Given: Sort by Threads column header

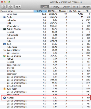Looking at the screenshot, I should 62,11.
